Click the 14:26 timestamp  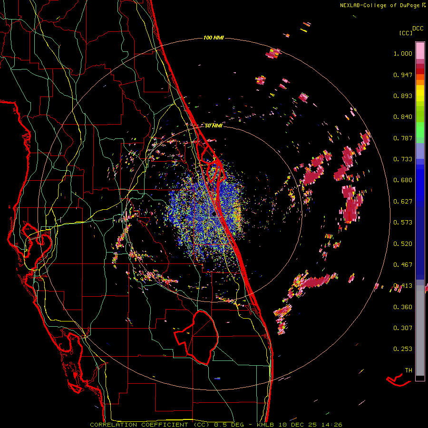[x=331, y=425]
